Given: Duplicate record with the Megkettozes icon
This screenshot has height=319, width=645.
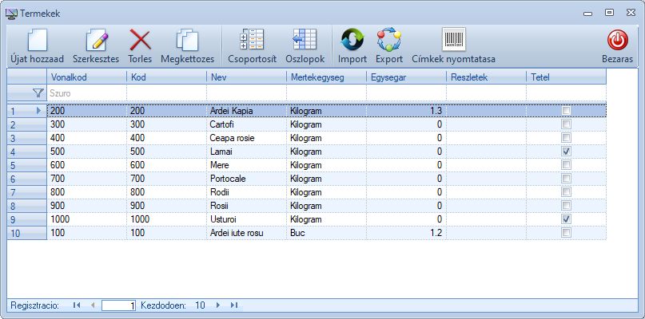Looking at the screenshot, I should coord(187,40).
